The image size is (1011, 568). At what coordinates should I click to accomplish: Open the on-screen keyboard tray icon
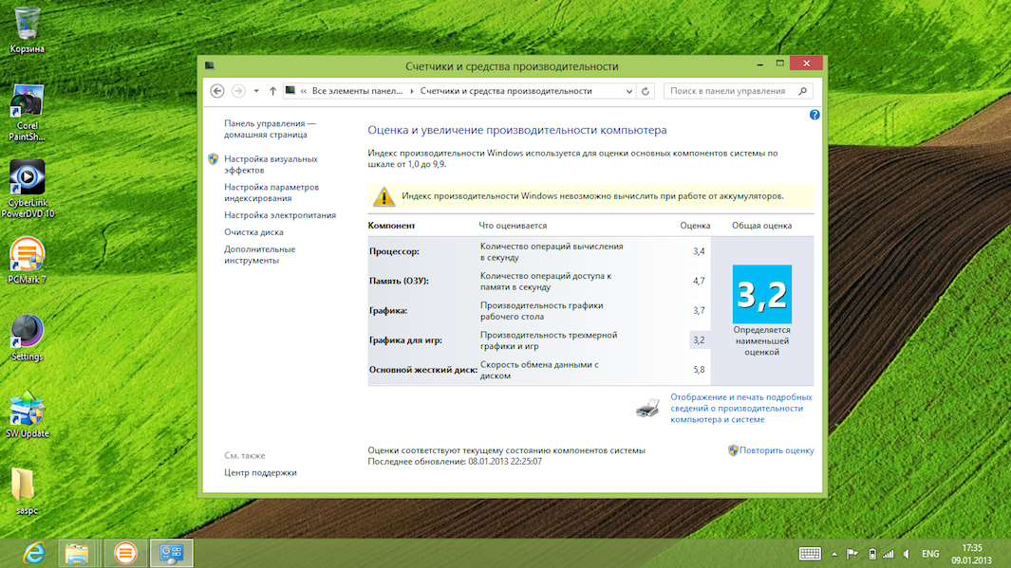click(810, 554)
